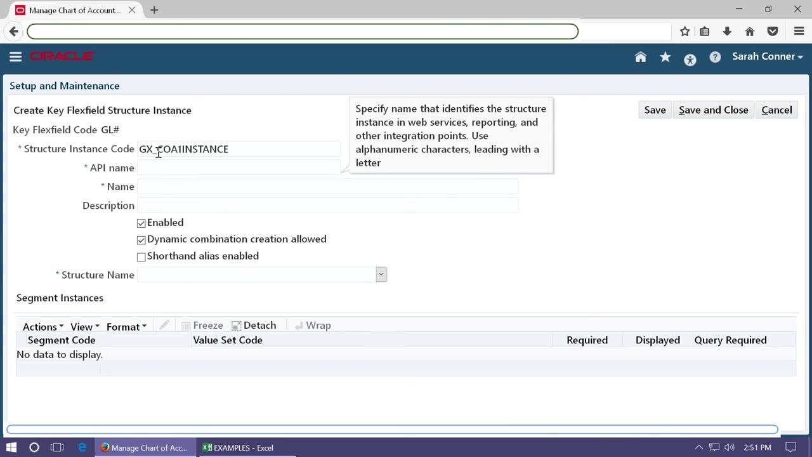Click Detach in the table toolbar
Screen dimensions: 812x457
click(254, 325)
